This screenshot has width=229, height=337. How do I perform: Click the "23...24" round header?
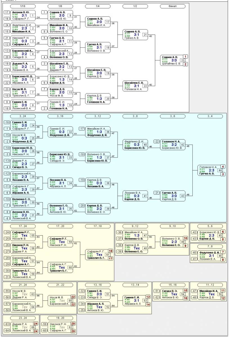click(x=23, y=318)
